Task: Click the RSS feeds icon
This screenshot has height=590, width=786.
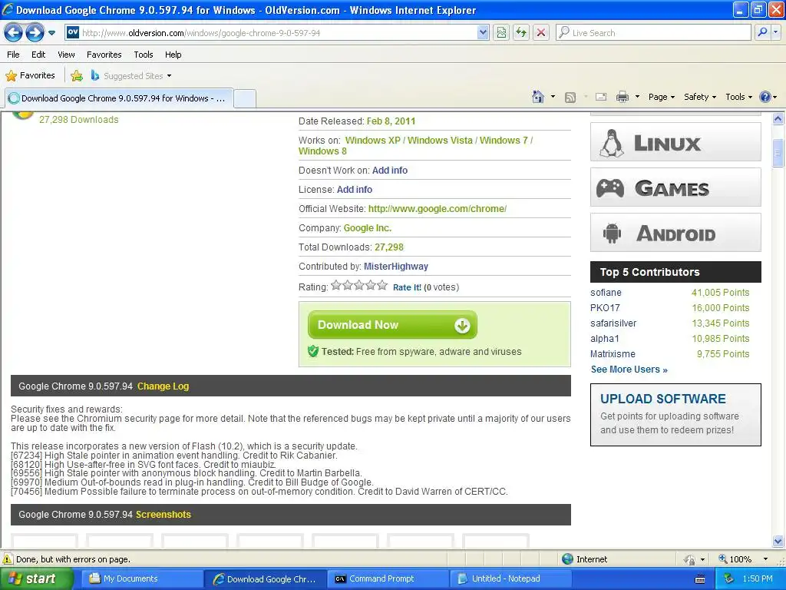Action: (x=570, y=98)
